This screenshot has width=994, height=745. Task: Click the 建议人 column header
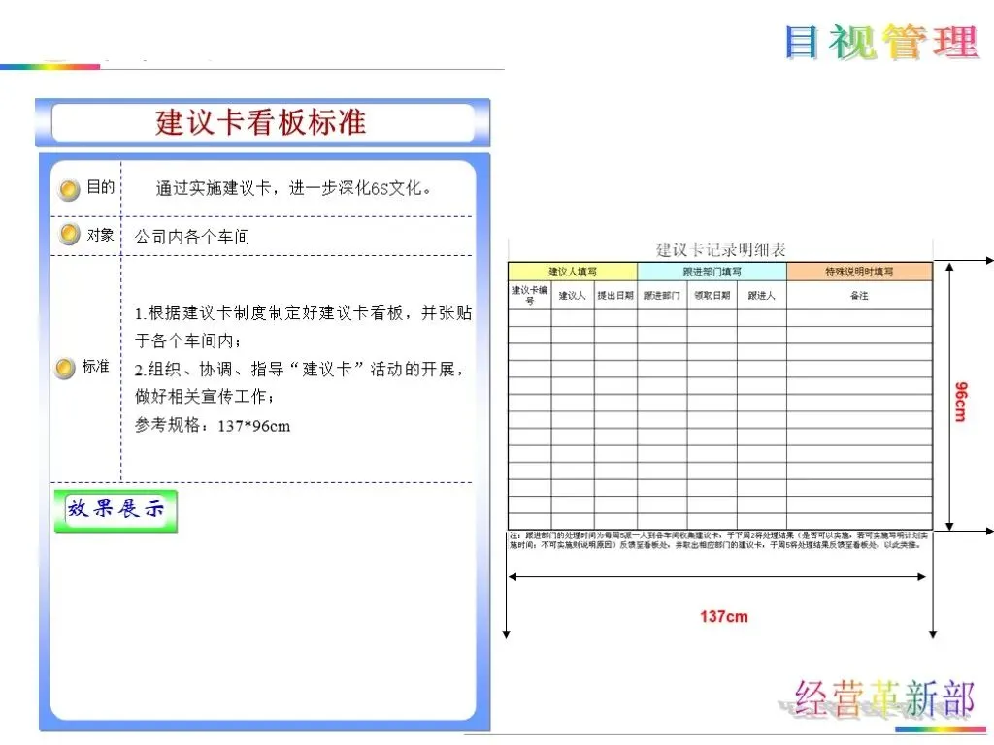pyautogui.click(x=573, y=295)
